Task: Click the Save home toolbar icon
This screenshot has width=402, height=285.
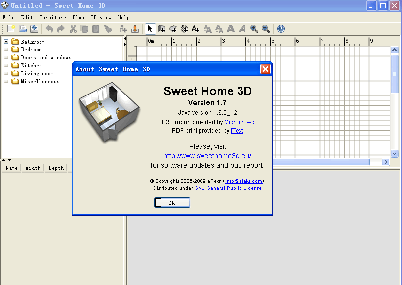Action: [34, 29]
